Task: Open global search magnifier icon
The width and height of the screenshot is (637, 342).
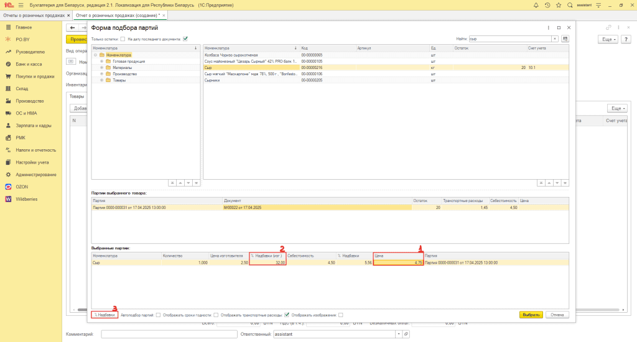Action: [x=570, y=5]
